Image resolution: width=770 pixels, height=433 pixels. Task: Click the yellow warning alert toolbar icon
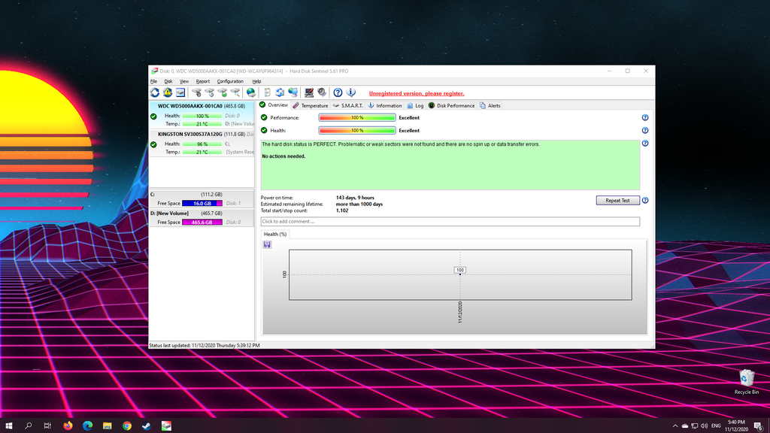pyautogui.click(x=168, y=92)
